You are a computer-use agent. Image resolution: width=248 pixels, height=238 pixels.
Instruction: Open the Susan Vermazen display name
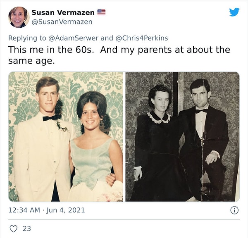pos(63,12)
